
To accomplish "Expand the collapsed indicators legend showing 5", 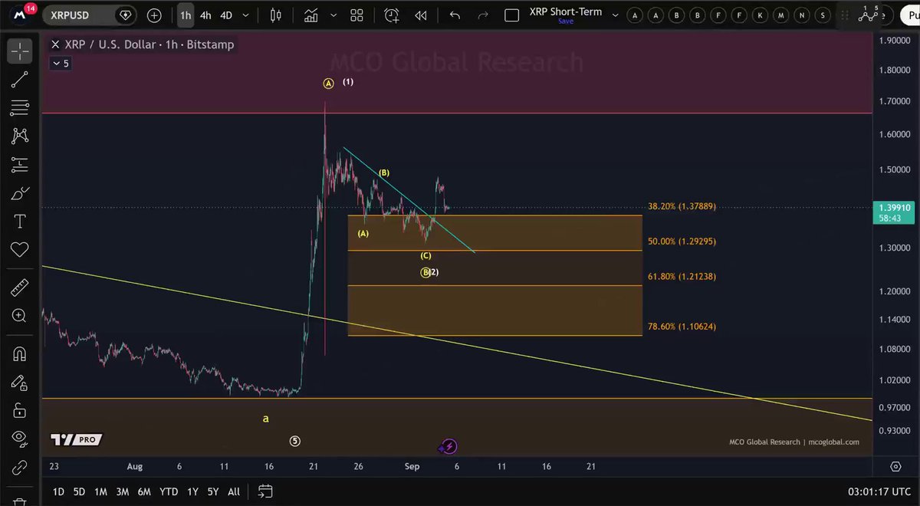I will [x=61, y=64].
